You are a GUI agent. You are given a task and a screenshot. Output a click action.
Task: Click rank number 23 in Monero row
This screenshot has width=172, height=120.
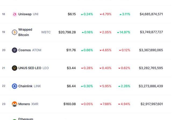3,104
